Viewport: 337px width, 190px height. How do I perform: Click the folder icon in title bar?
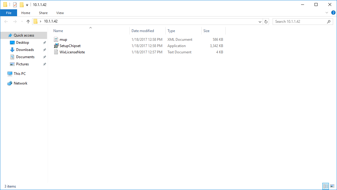tap(5, 4)
